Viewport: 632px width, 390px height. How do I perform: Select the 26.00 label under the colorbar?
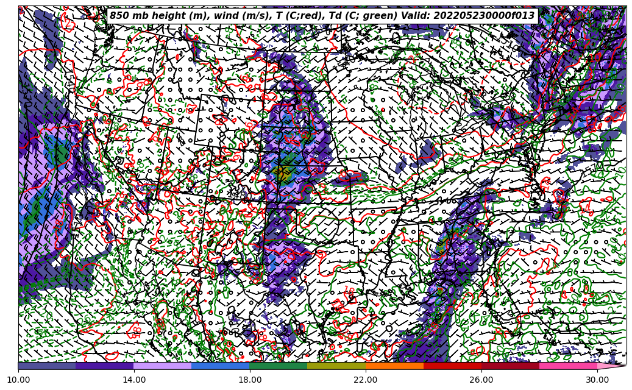(481, 380)
